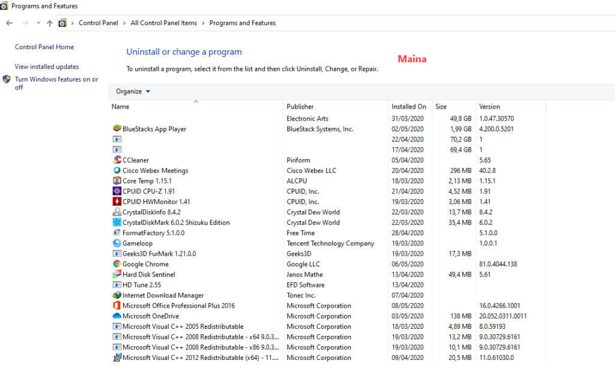Image resolution: width=615 pixels, height=372 pixels.
Task: Click the back navigation arrow
Action: tap(9, 22)
